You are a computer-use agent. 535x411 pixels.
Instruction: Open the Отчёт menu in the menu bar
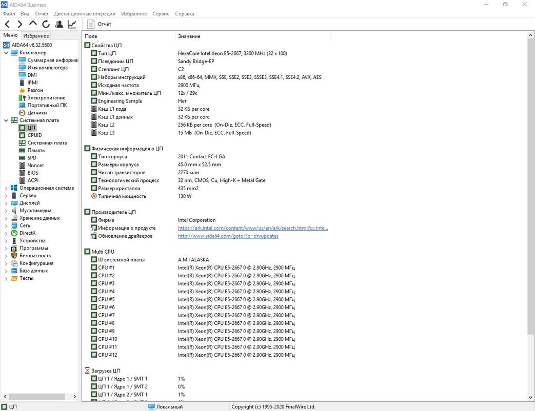pos(42,14)
